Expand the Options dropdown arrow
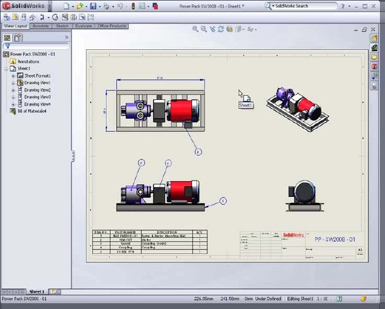 (148, 6)
